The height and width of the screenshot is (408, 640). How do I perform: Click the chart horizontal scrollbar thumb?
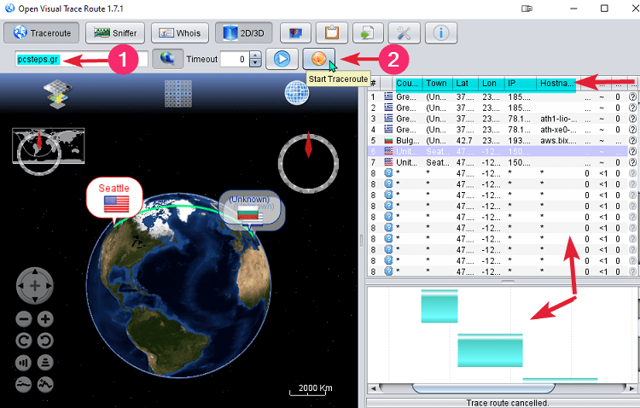[x=484, y=388]
